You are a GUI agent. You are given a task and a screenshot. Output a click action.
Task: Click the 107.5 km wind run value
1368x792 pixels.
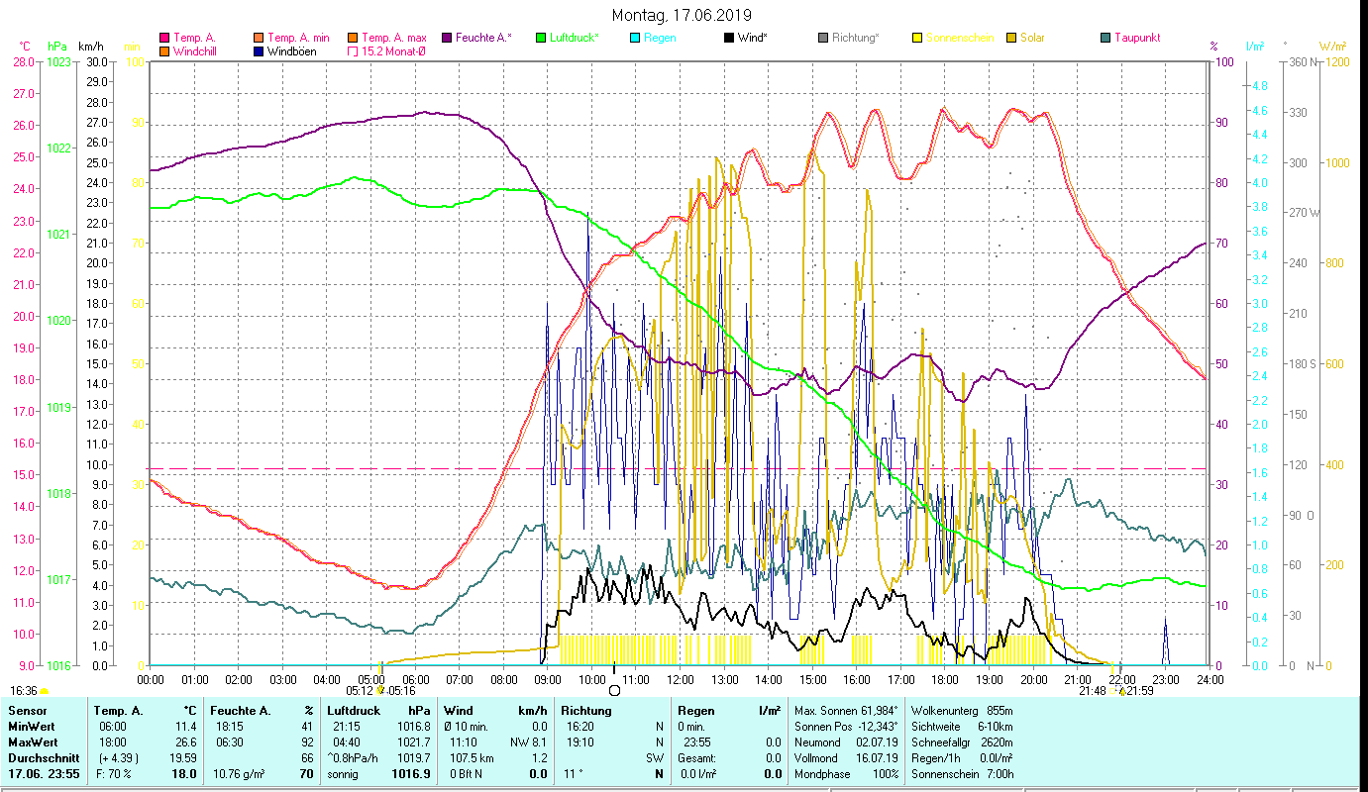[472, 758]
